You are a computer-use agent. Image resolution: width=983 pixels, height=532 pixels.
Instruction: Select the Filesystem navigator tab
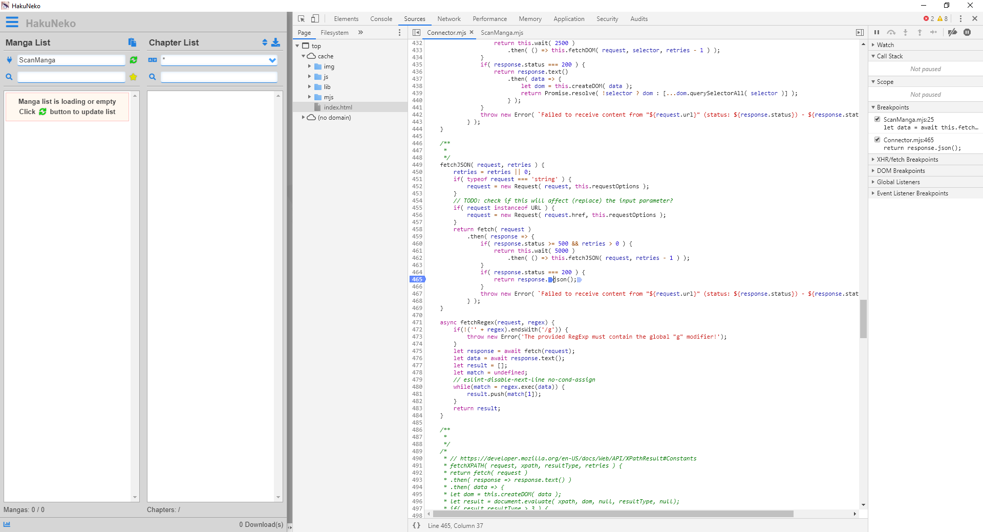click(334, 33)
